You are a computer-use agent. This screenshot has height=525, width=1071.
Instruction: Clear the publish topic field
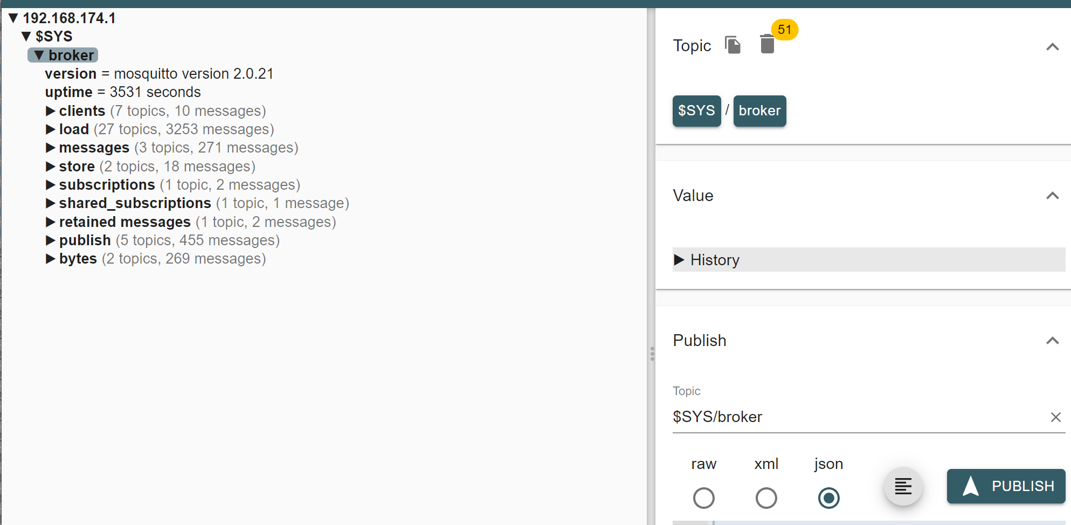tap(1055, 417)
